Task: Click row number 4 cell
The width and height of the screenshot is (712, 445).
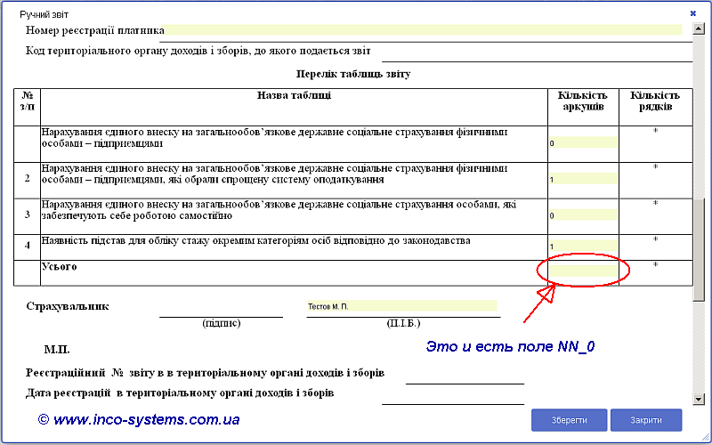Action: pyautogui.click(x=28, y=247)
